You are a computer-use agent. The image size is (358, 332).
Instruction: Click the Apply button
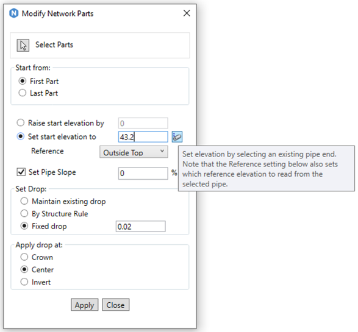coord(85,305)
